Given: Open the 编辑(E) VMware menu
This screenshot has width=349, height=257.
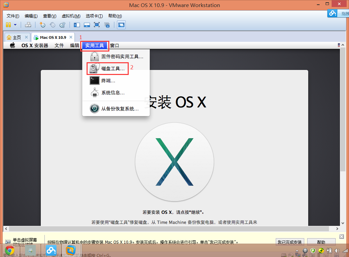Looking at the screenshot, I should click(31, 16).
